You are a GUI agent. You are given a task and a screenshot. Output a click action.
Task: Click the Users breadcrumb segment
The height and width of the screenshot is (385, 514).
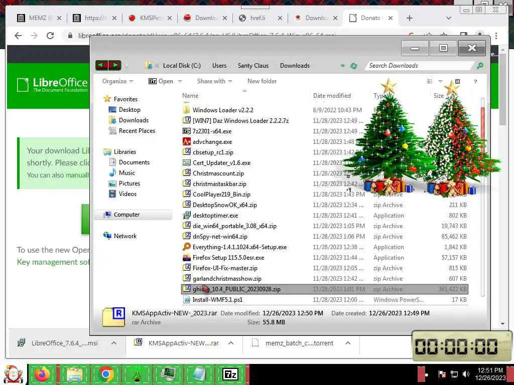coord(219,66)
